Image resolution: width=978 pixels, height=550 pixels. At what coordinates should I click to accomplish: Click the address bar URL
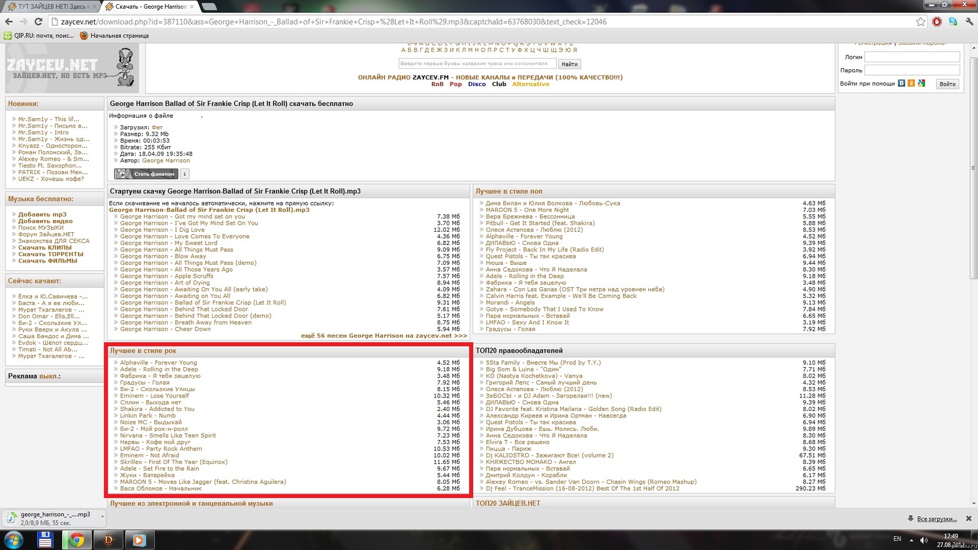tap(334, 22)
